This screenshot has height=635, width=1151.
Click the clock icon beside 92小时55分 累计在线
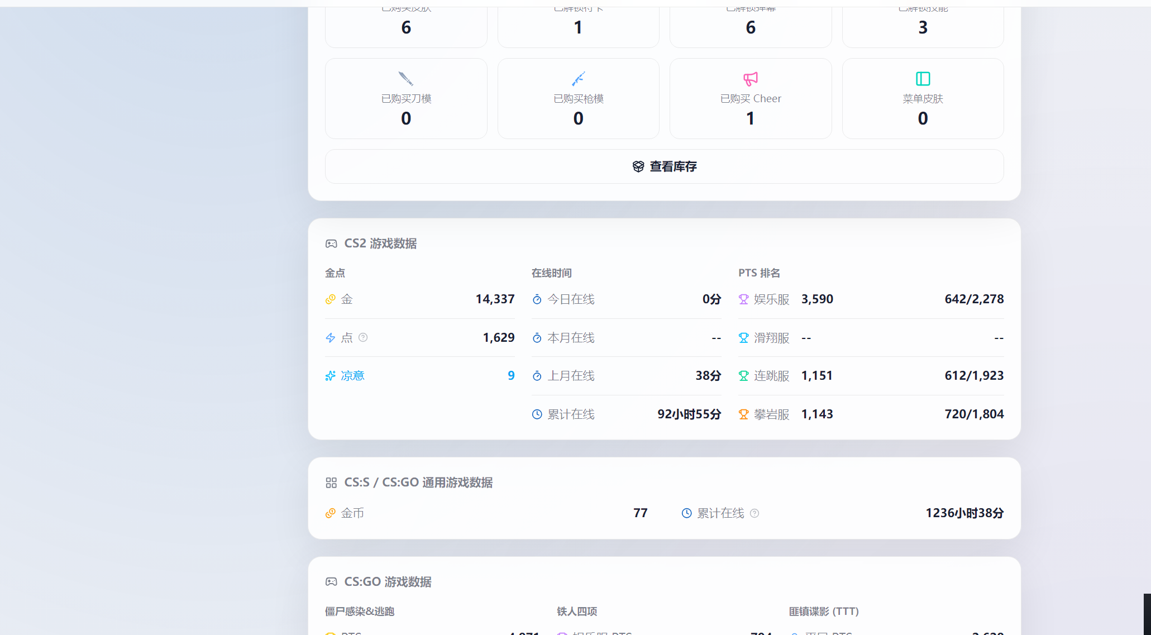(x=537, y=414)
